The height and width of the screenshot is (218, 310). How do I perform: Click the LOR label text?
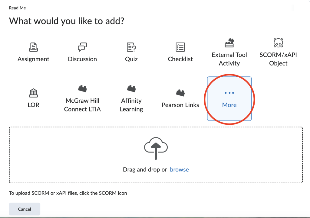(x=33, y=105)
